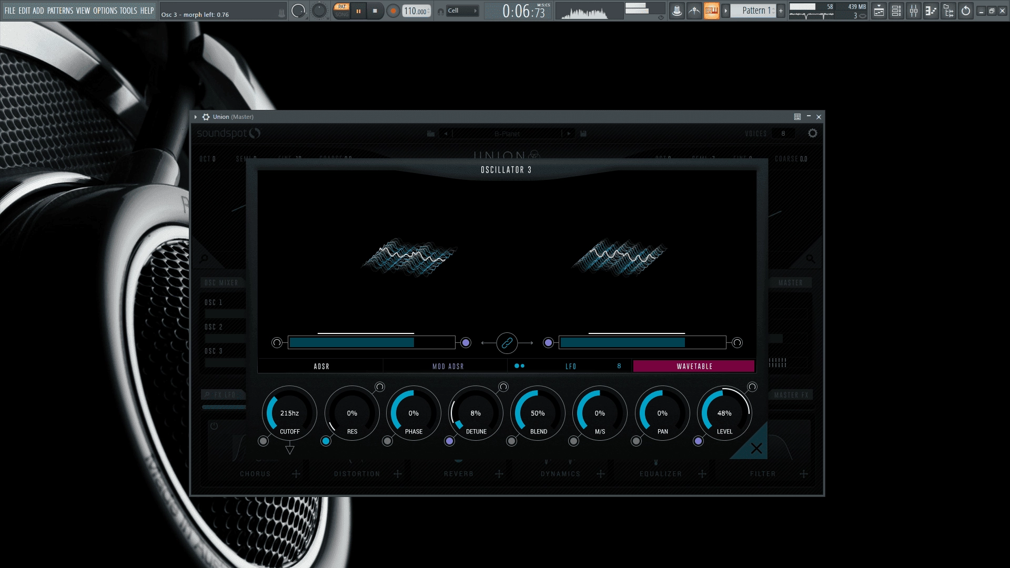Screen dimensions: 1010x568
Task: Toggle purple dot right of left morph slider
Action: (466, 343)
